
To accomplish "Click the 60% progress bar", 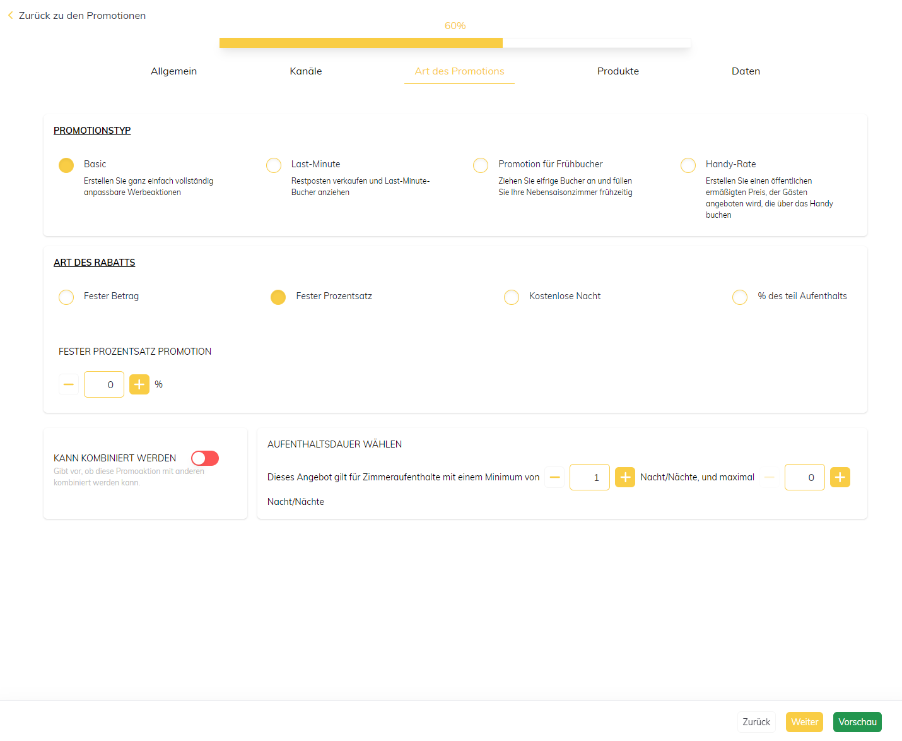I will click(455, 43).
